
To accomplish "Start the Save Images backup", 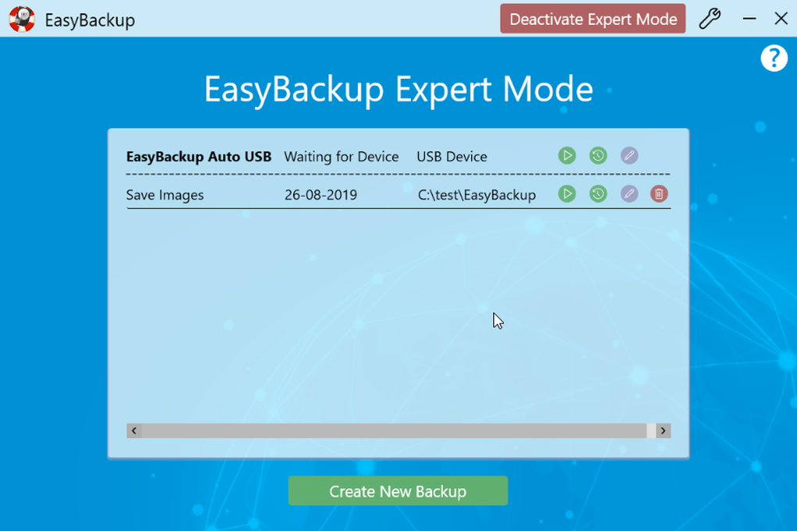I will tap(566, 194).
